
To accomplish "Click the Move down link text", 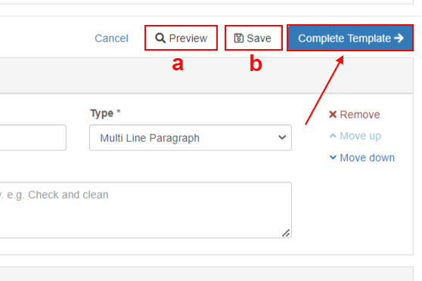I will (367, 158).
